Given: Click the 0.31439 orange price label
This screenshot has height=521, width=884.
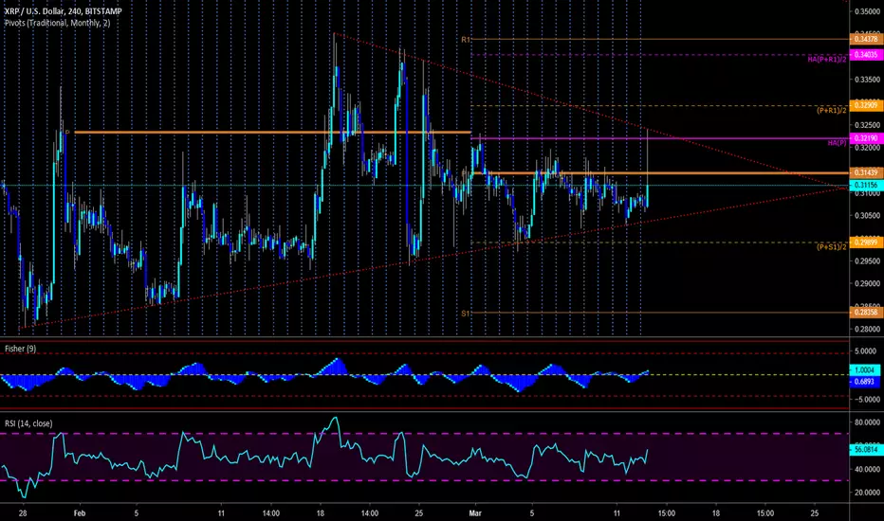Looking at the screenshot, I should pos(865,173).
